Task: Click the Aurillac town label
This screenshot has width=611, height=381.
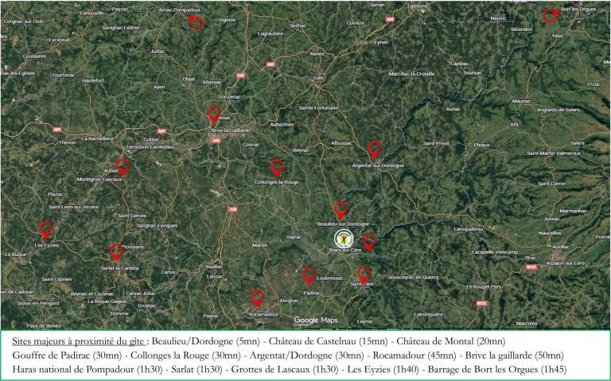Action: [561, 247]
